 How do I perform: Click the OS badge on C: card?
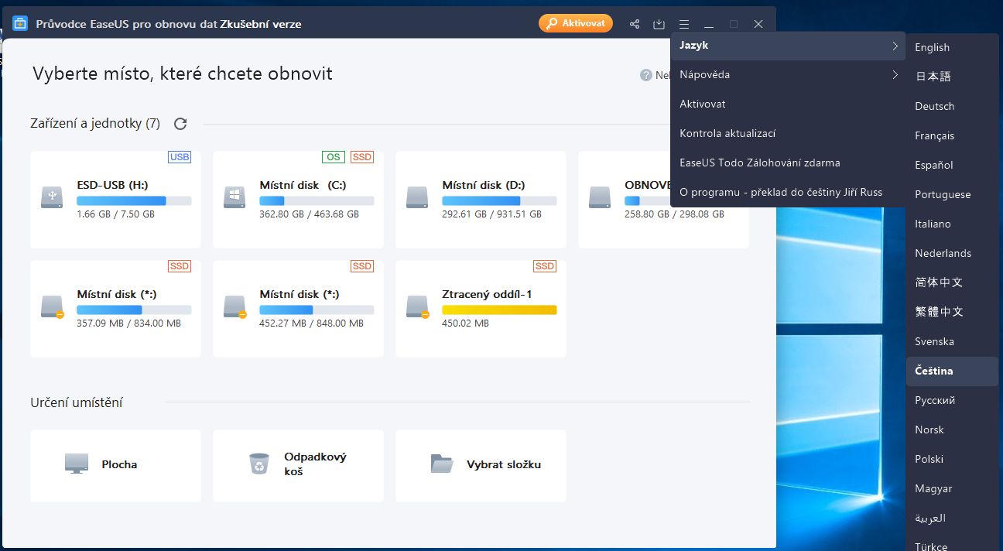coord(334,157)
